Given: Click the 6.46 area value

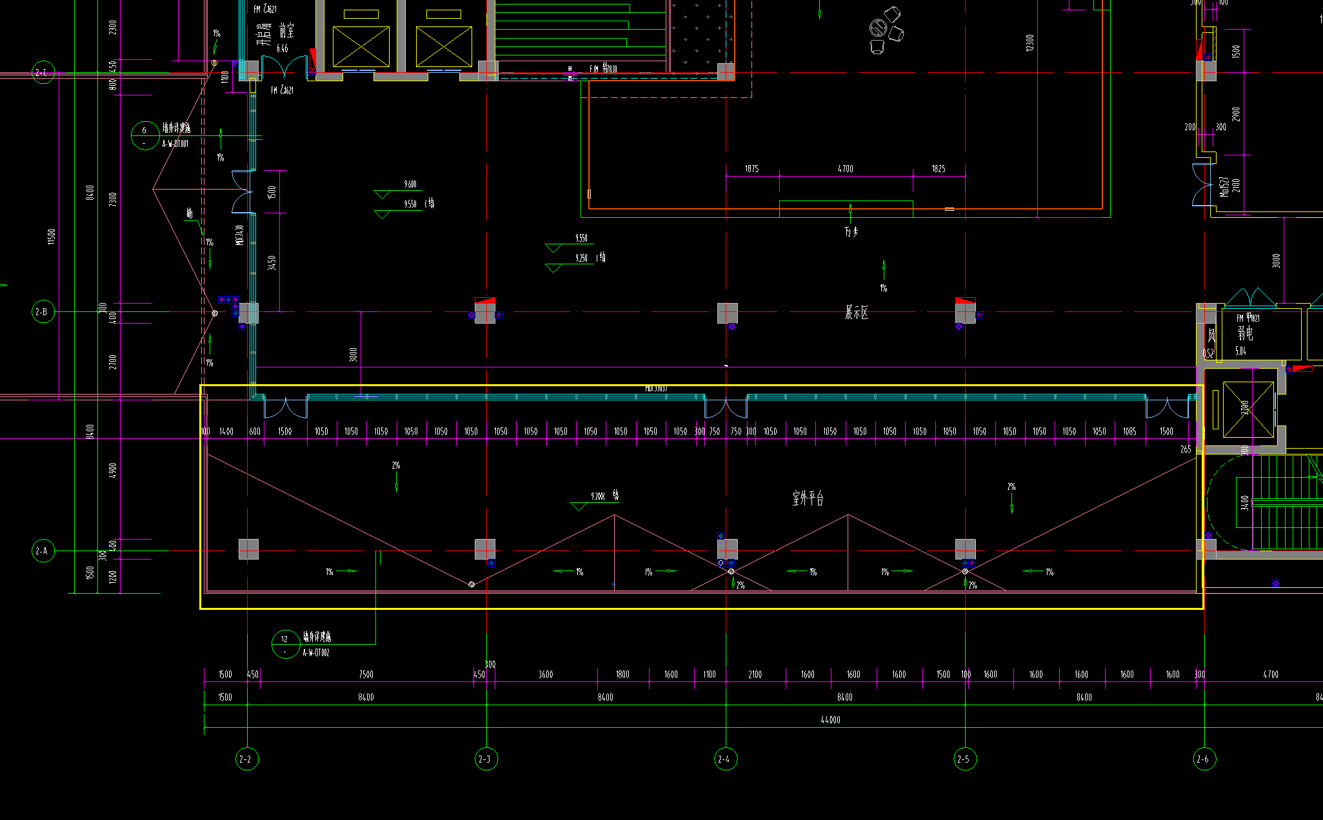Looking at the screenshot, I should point(283,48).
